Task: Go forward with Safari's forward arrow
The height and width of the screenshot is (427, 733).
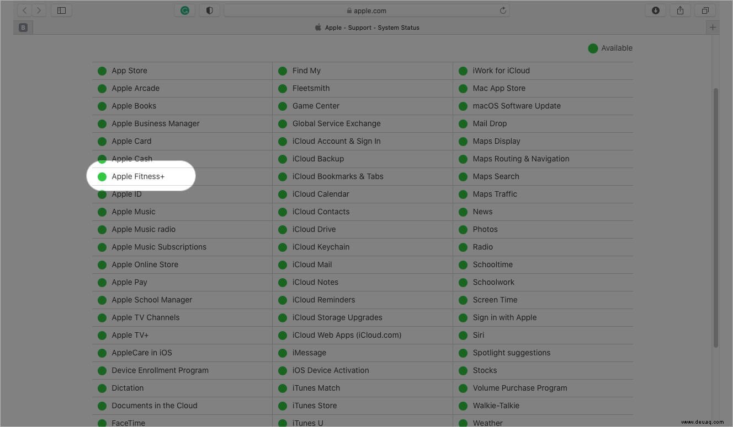Action: (39, 10)
